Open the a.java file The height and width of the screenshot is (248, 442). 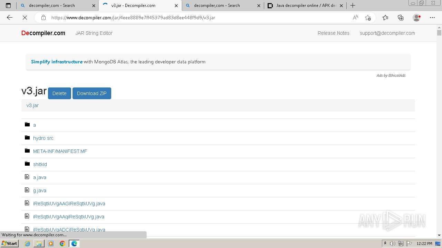40,177
